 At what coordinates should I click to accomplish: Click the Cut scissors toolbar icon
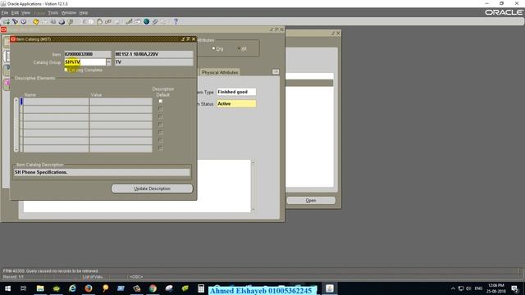click(83, 22)
